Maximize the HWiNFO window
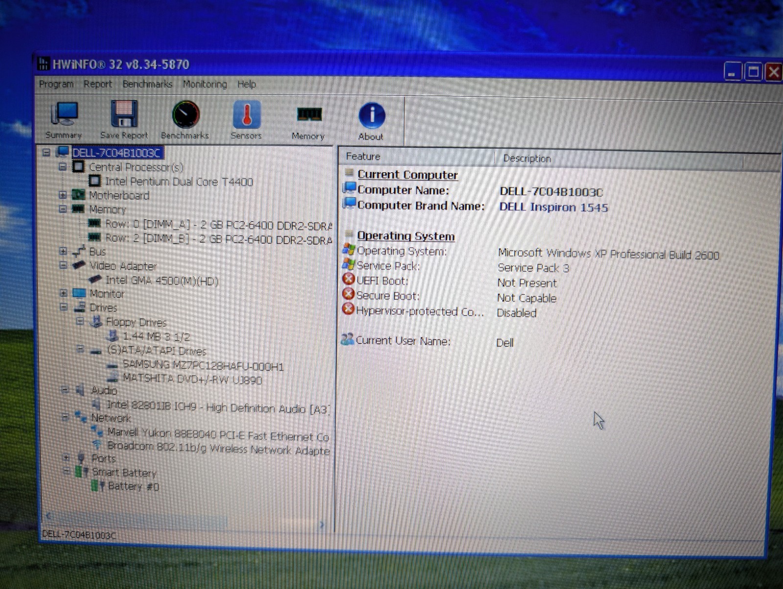Screen dimensions: 783x589 tap(754, 72)
